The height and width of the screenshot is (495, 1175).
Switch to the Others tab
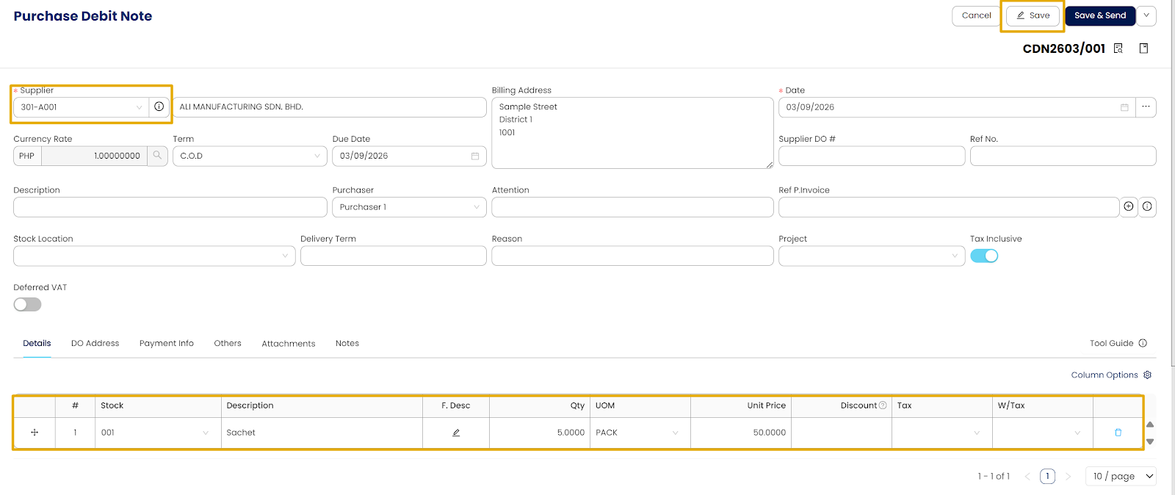(228, 343)
